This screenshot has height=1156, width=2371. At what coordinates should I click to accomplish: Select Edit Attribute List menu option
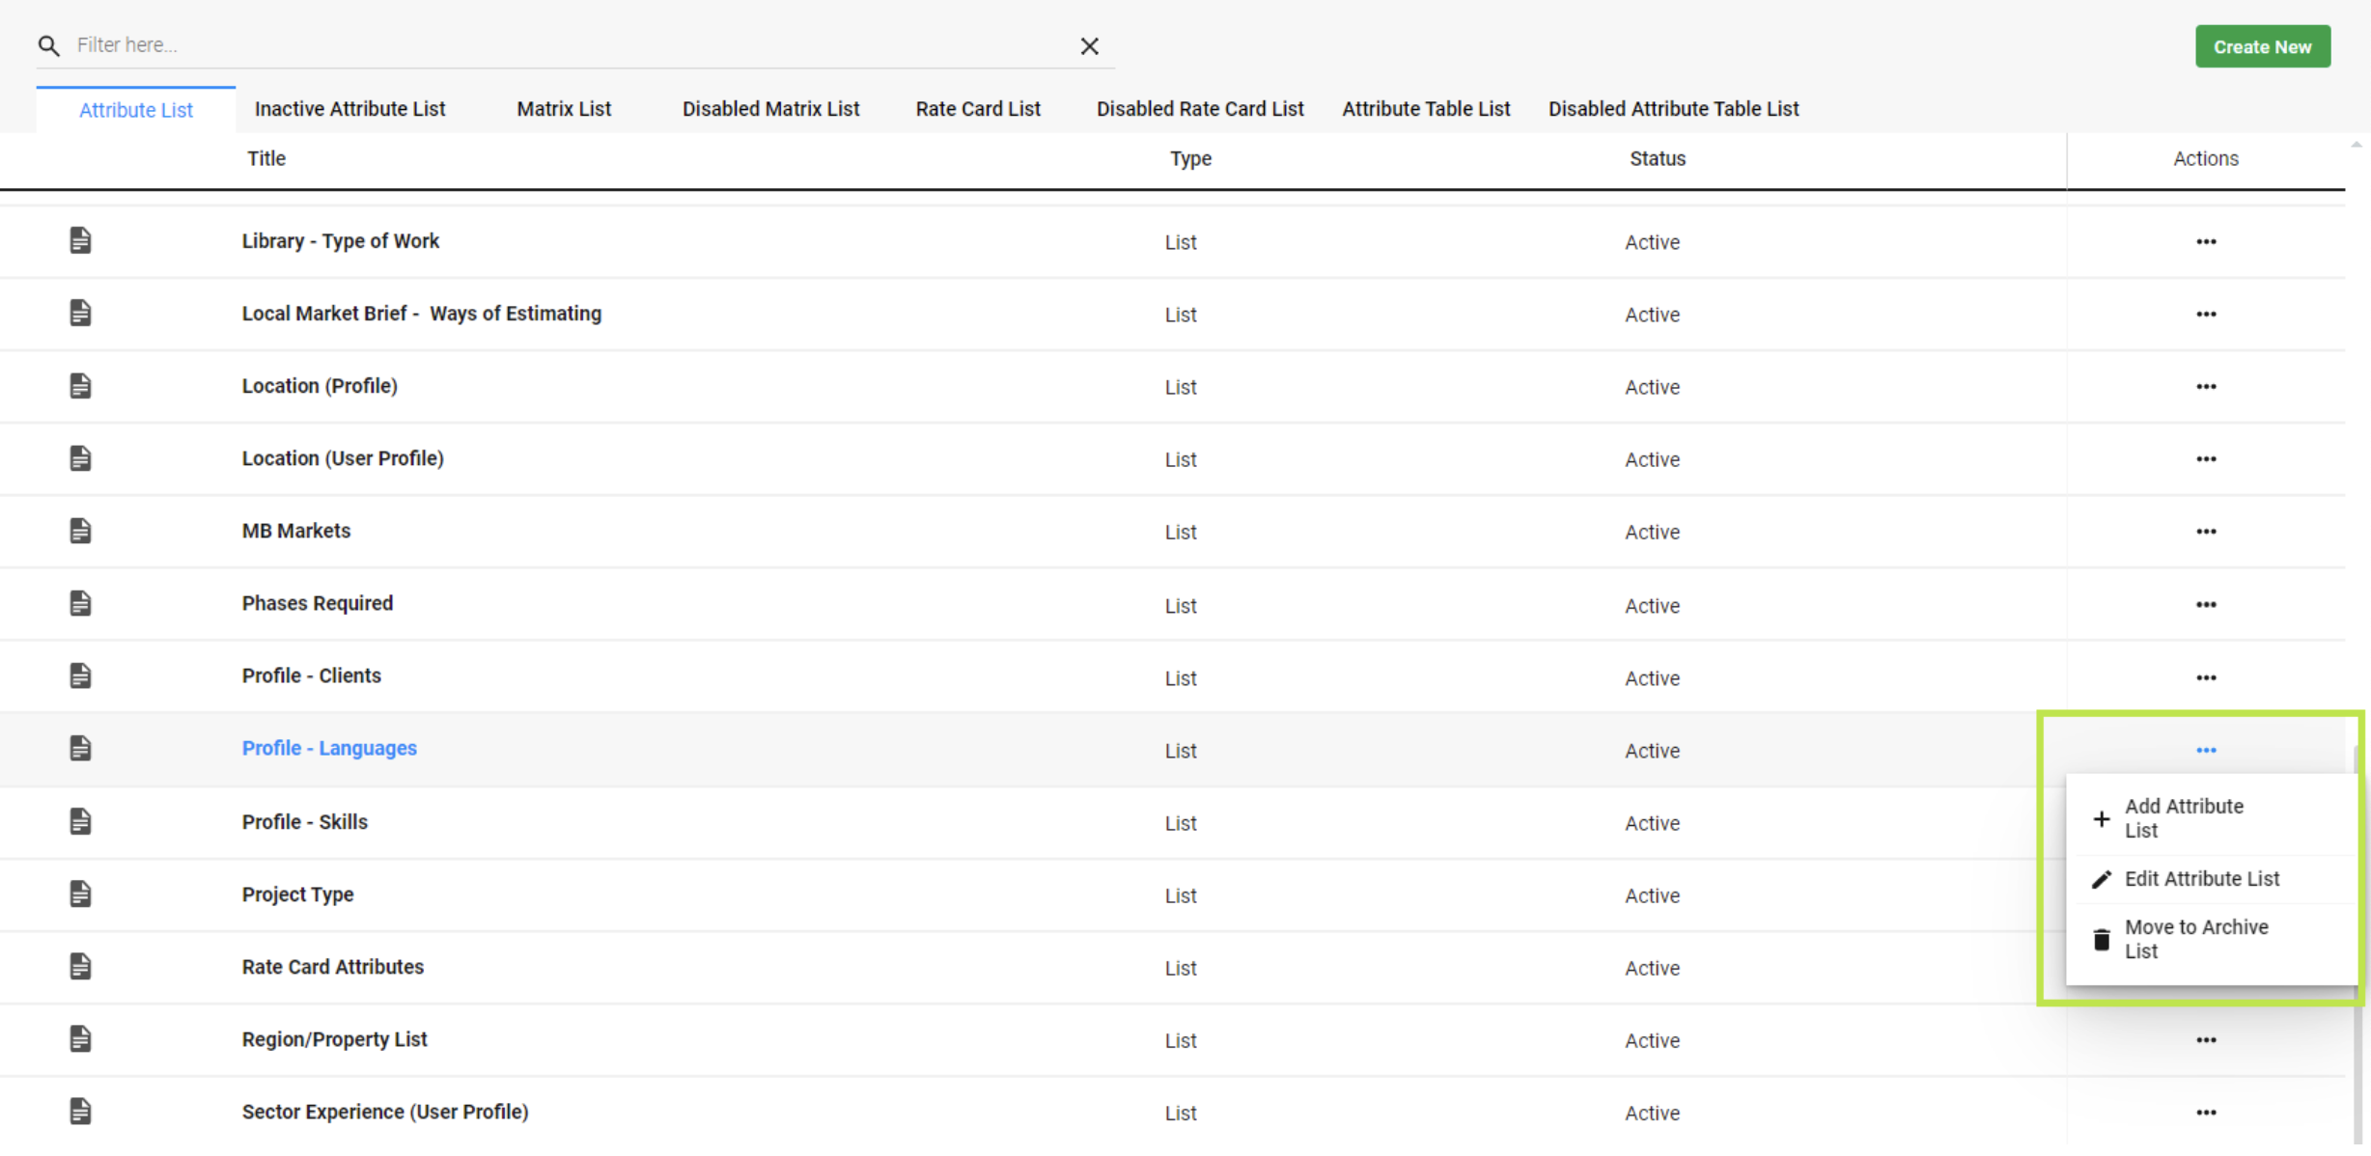point(2201,879)
